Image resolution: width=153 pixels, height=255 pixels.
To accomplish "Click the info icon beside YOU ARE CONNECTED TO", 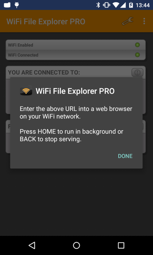I will [x=137, y=73].
